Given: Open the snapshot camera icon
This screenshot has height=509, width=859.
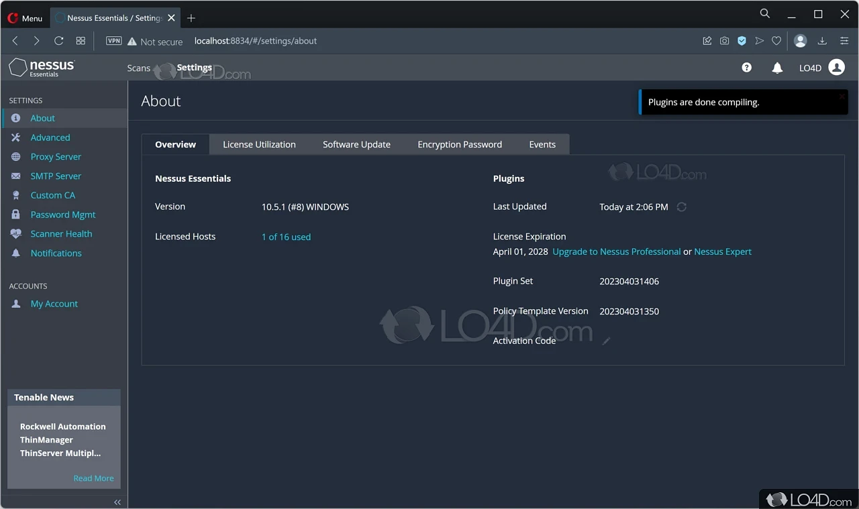Looking at the screenshot, I should (724, 41).
